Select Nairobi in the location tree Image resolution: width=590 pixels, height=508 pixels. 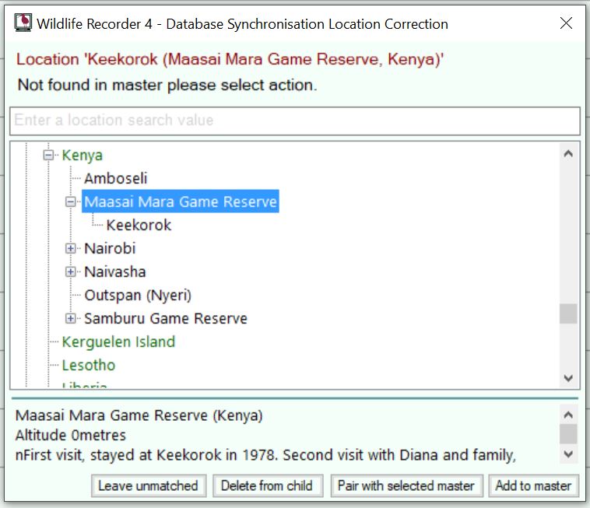110,248
